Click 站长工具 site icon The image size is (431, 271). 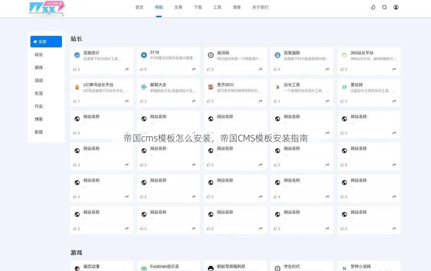click(x=278, y=87)
